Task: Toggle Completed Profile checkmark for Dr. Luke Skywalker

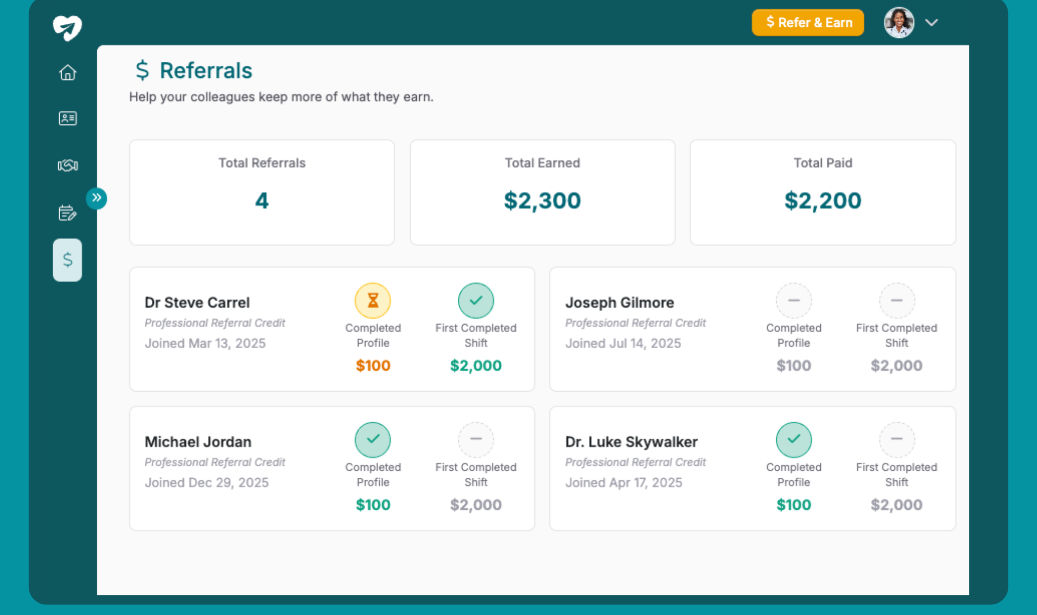Action: point(793,439)
